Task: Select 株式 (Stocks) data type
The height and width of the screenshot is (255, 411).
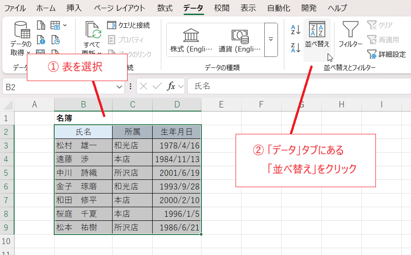Action: point(191,40)
